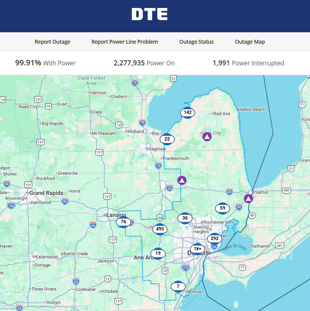310x311 pixels.
Task: Select the 1k+ outage cluster near Detroit
Action: pos(198,249)
